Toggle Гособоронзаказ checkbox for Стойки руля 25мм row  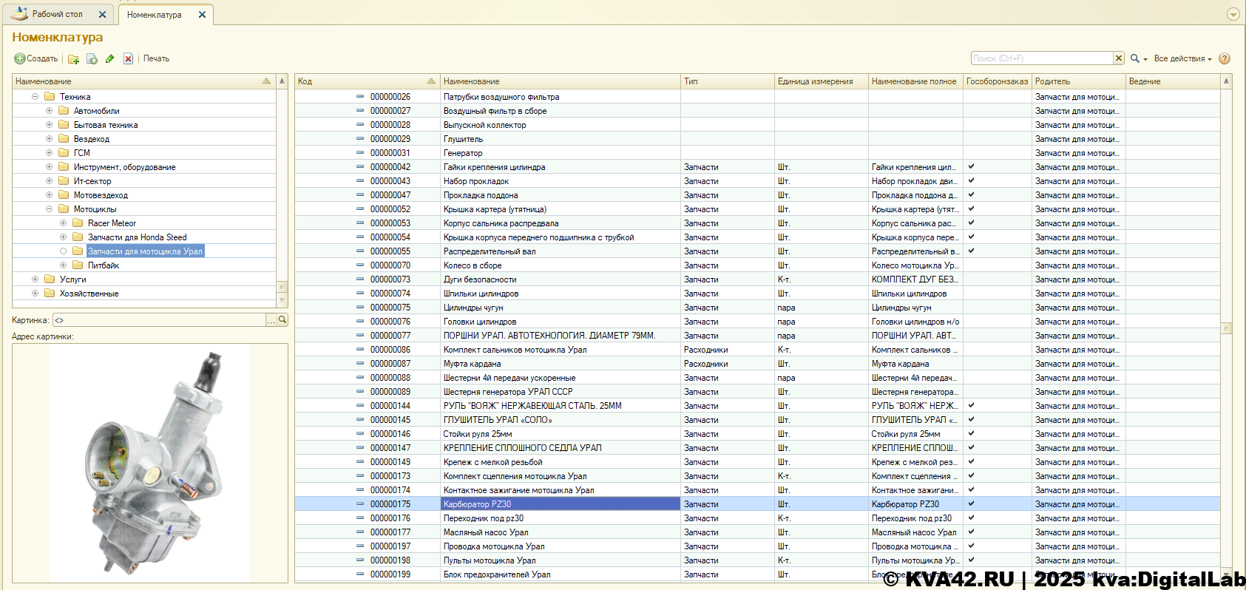click(971, 434)
